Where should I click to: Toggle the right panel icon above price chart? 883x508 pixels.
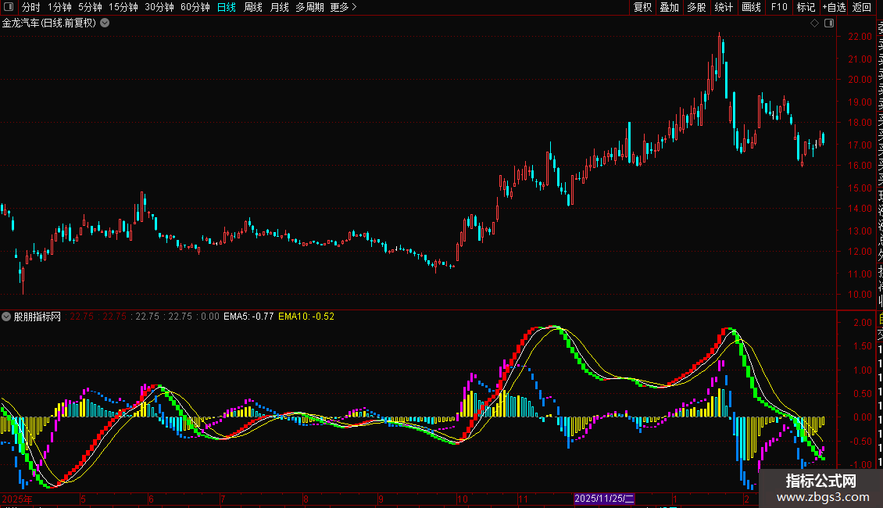click(829, 23)
